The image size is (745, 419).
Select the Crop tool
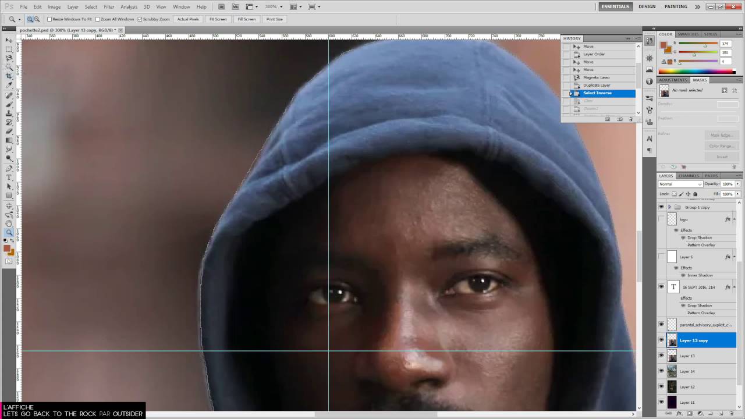click(9, 76)
